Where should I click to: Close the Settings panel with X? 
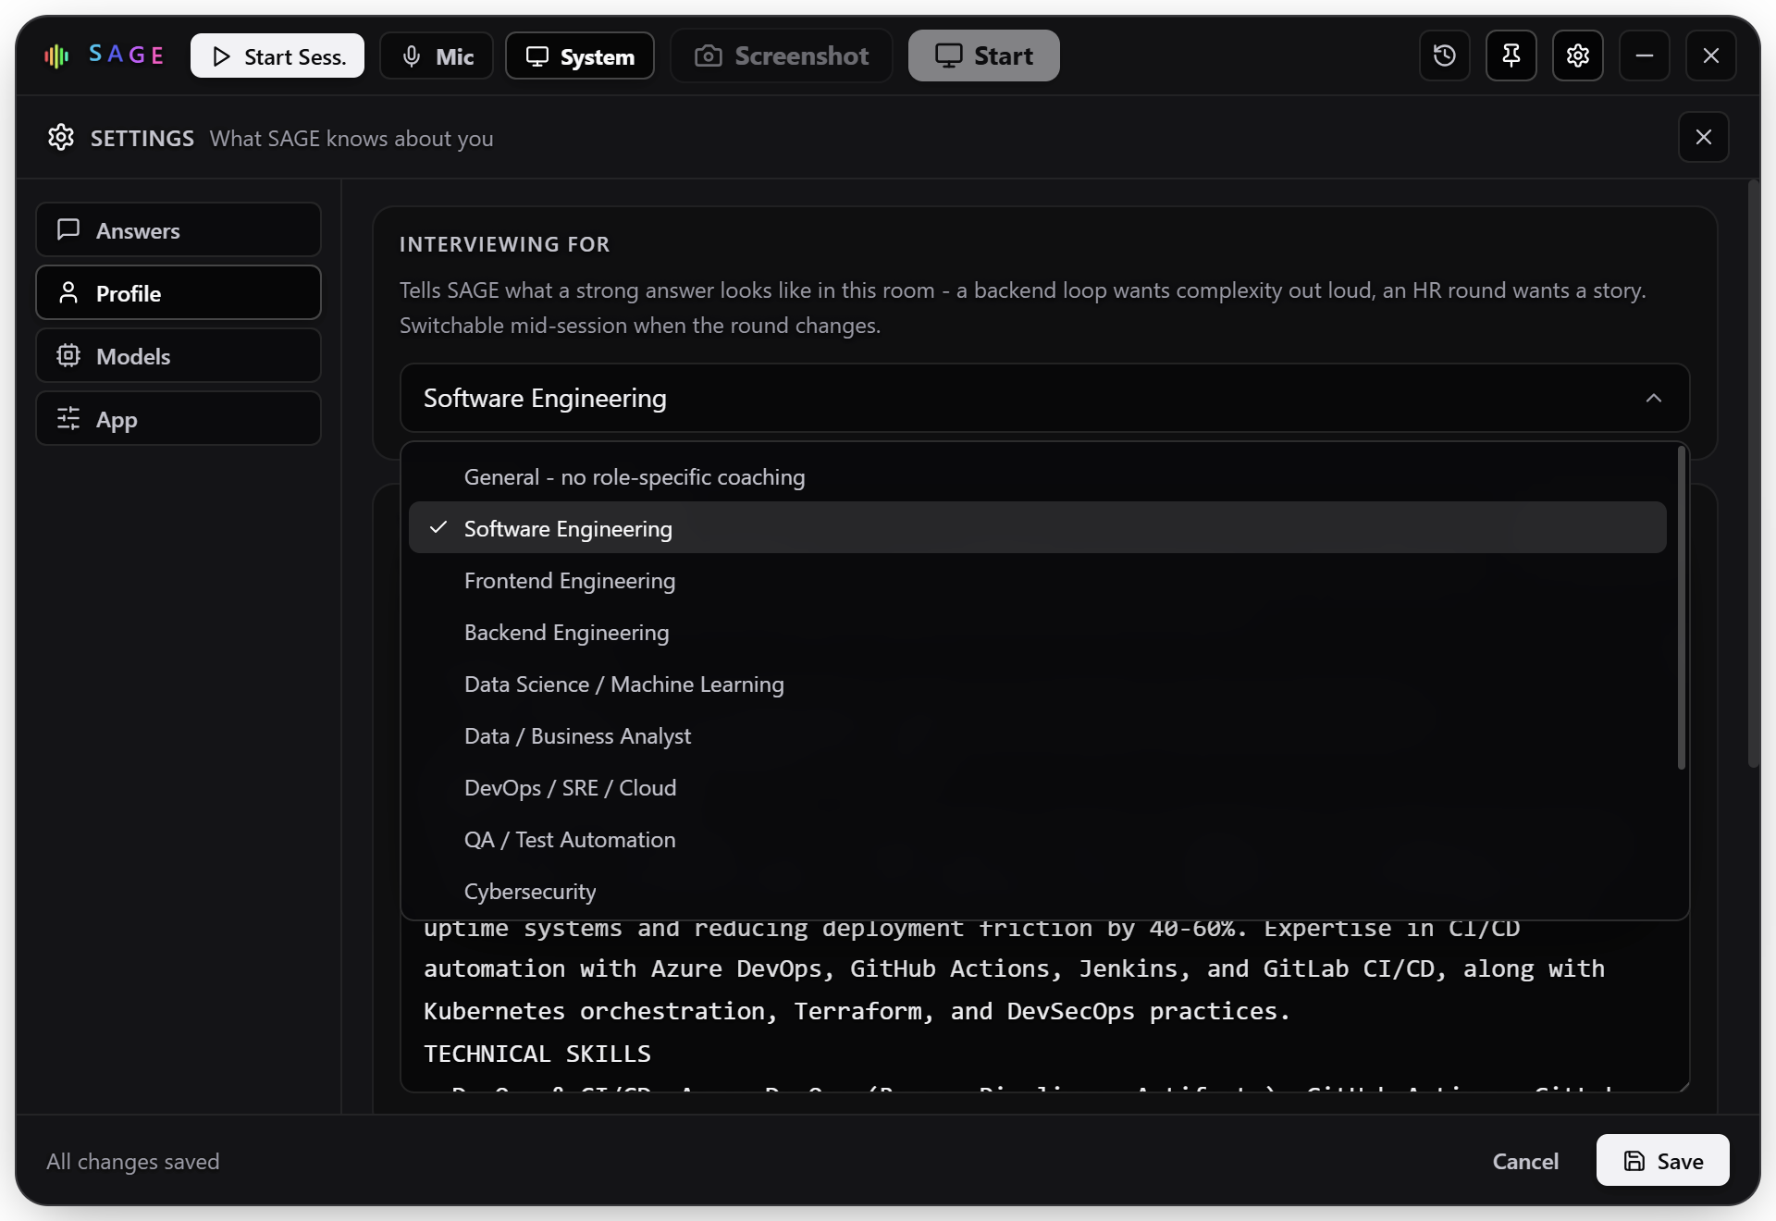click(1704, 137)
